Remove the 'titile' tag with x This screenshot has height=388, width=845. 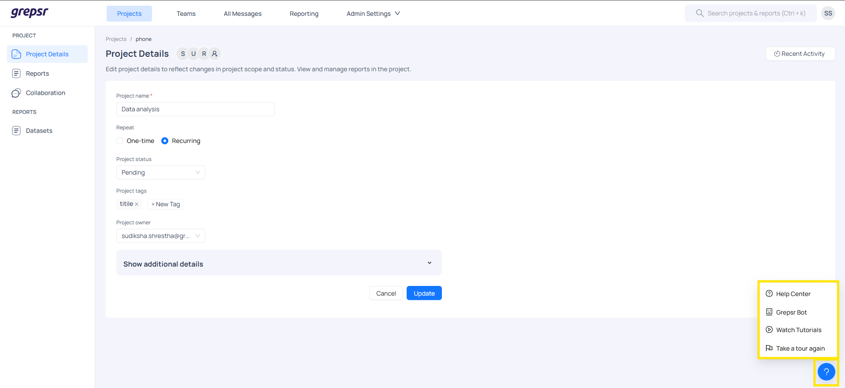click(137, 204)
